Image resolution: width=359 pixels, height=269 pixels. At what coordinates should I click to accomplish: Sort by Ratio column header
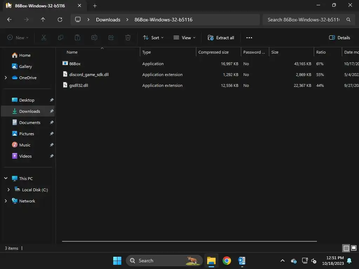[x=328, y=52]
